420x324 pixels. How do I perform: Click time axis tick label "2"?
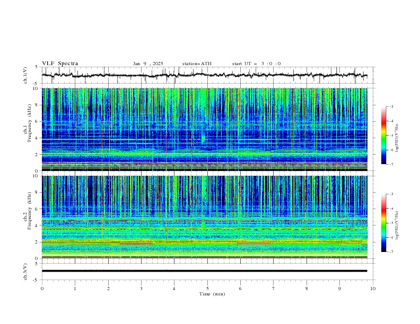point(108,289)
